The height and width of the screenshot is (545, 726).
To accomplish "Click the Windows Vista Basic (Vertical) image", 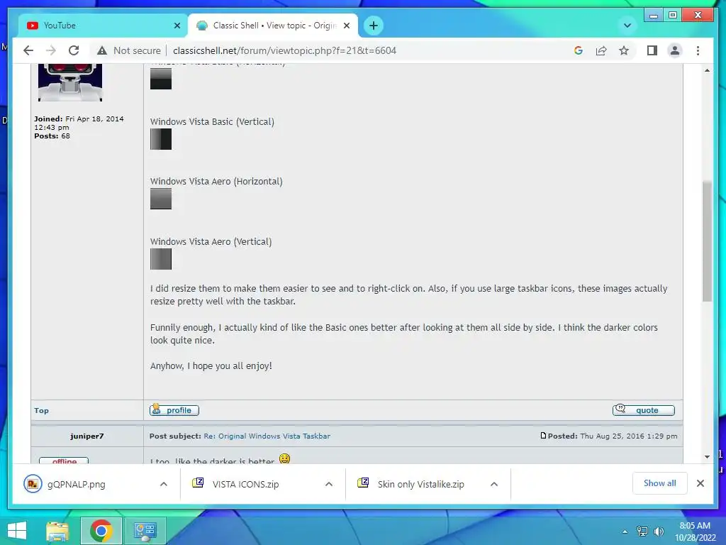I will pyautogui.click(x=161, y=139).
